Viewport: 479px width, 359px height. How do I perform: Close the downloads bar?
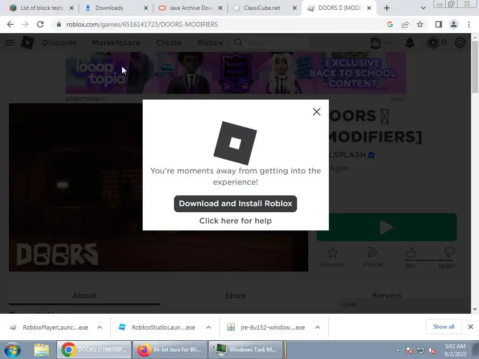(471, 327)
